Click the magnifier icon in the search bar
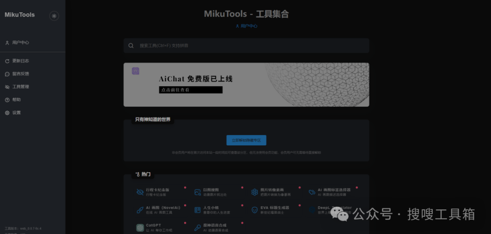491x234 pixels. coord(131,46)
